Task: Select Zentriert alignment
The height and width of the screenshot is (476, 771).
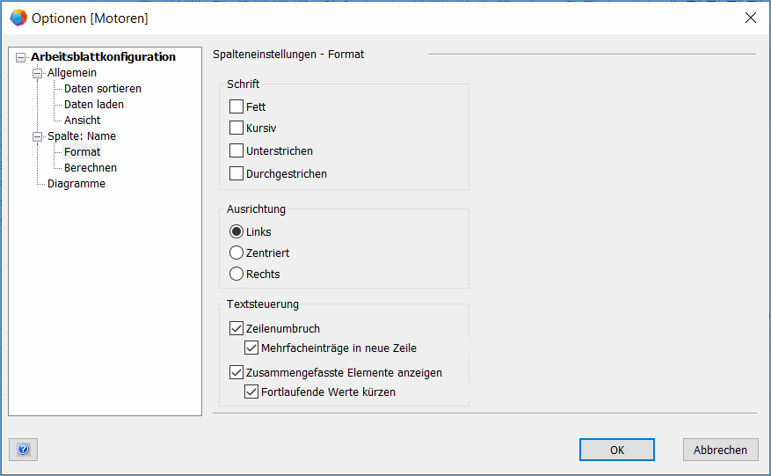Action: pyautogui.click(x=236, y=253)
